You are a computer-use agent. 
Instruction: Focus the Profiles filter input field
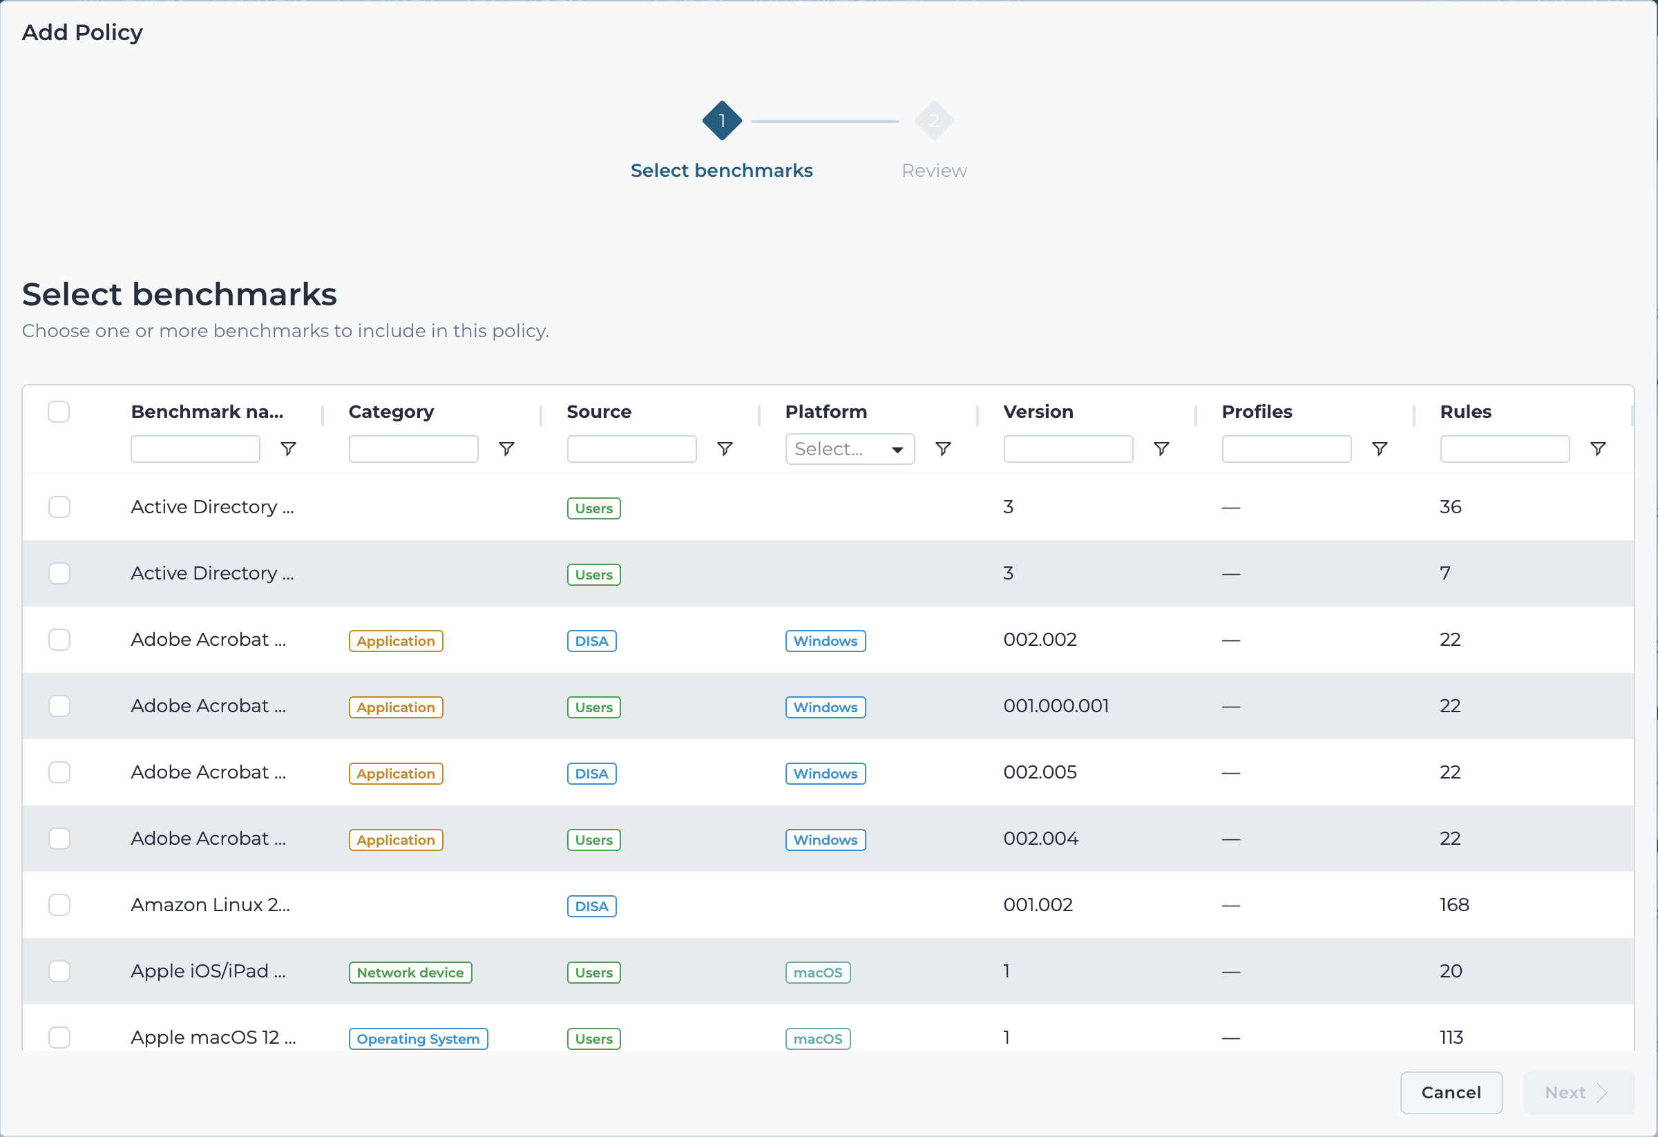tap(1286, 450)
